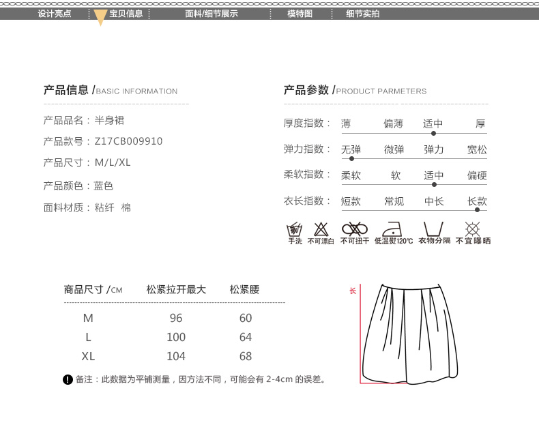Click the L size row label
This screenshot has height=425, width=539.
(x=88, y=338)
